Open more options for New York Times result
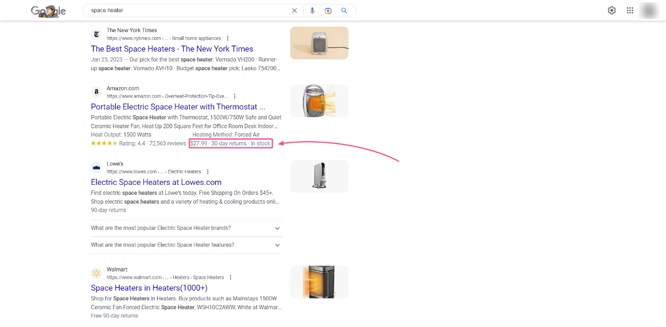666x327 pixels. point(228,38)
